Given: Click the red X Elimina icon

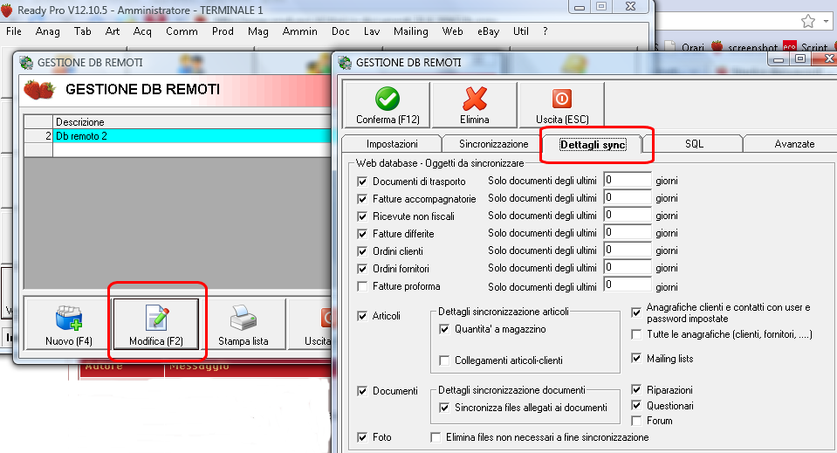Looking at the screenshot, I should point(475,99).
